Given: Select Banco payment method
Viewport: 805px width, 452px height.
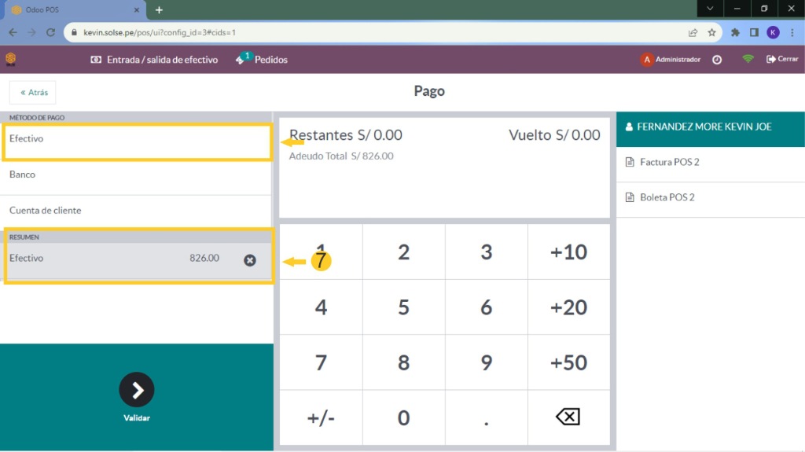Looking at the screenshot, I should coord(137,175).
